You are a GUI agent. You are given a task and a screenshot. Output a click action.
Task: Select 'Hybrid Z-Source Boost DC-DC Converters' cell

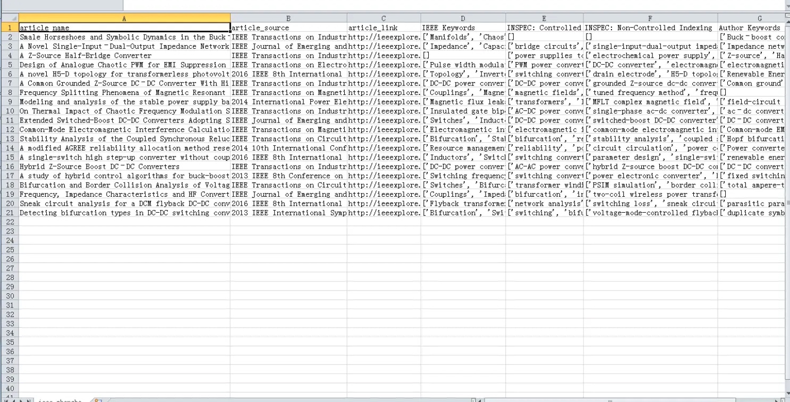pyautogui.click(x=124, y=167)
